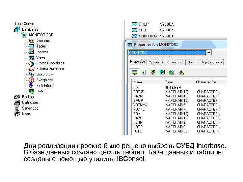
Task: Select Databases label in the tree
Action: click(x=30, y=29)
